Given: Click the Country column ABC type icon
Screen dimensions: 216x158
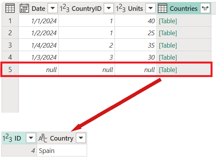Looking at the screenshot, I should click(43, 138).
